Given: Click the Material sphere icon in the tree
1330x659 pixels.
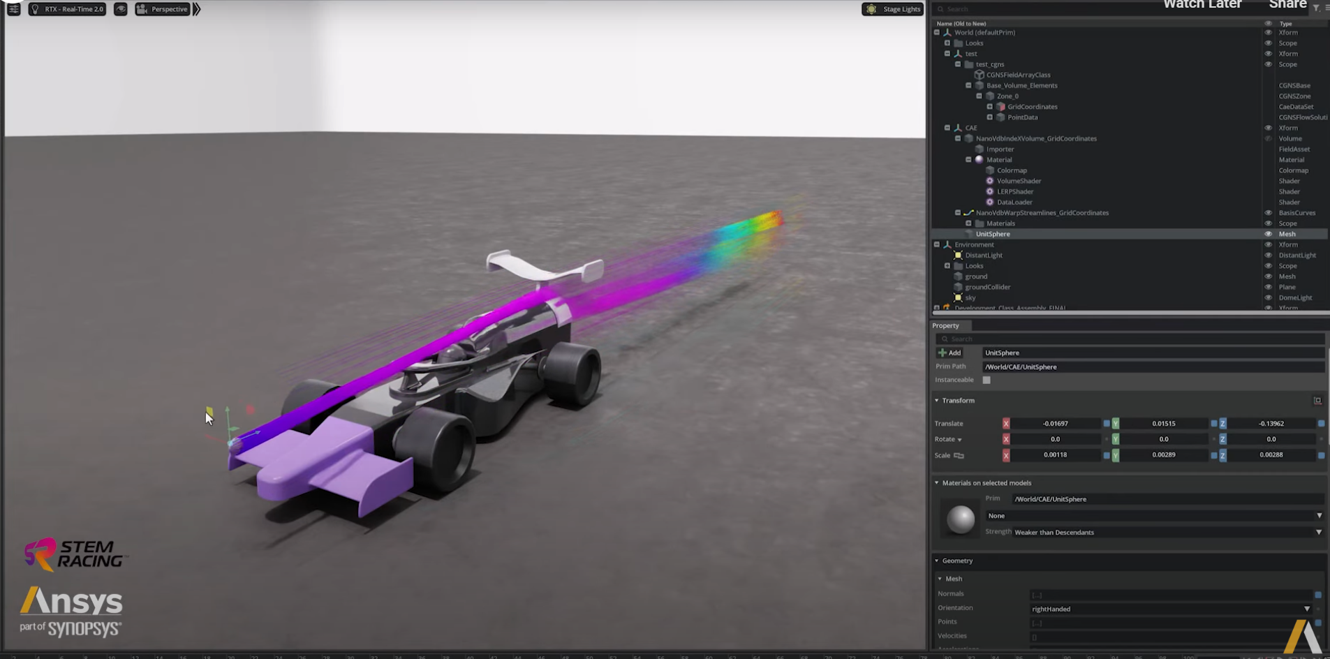Looking at the screenshot, I should coord(980,159).
